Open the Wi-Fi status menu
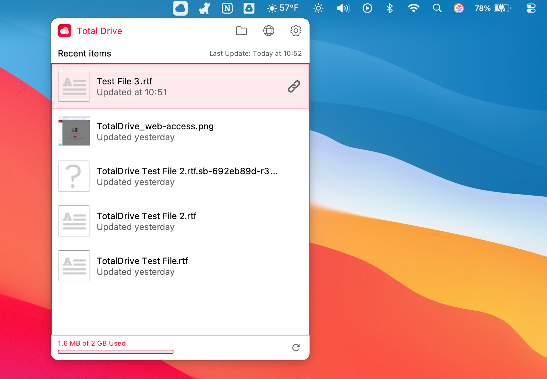This screenshot has width=547, height=379. pyautogui.click(x=413, y=8)
